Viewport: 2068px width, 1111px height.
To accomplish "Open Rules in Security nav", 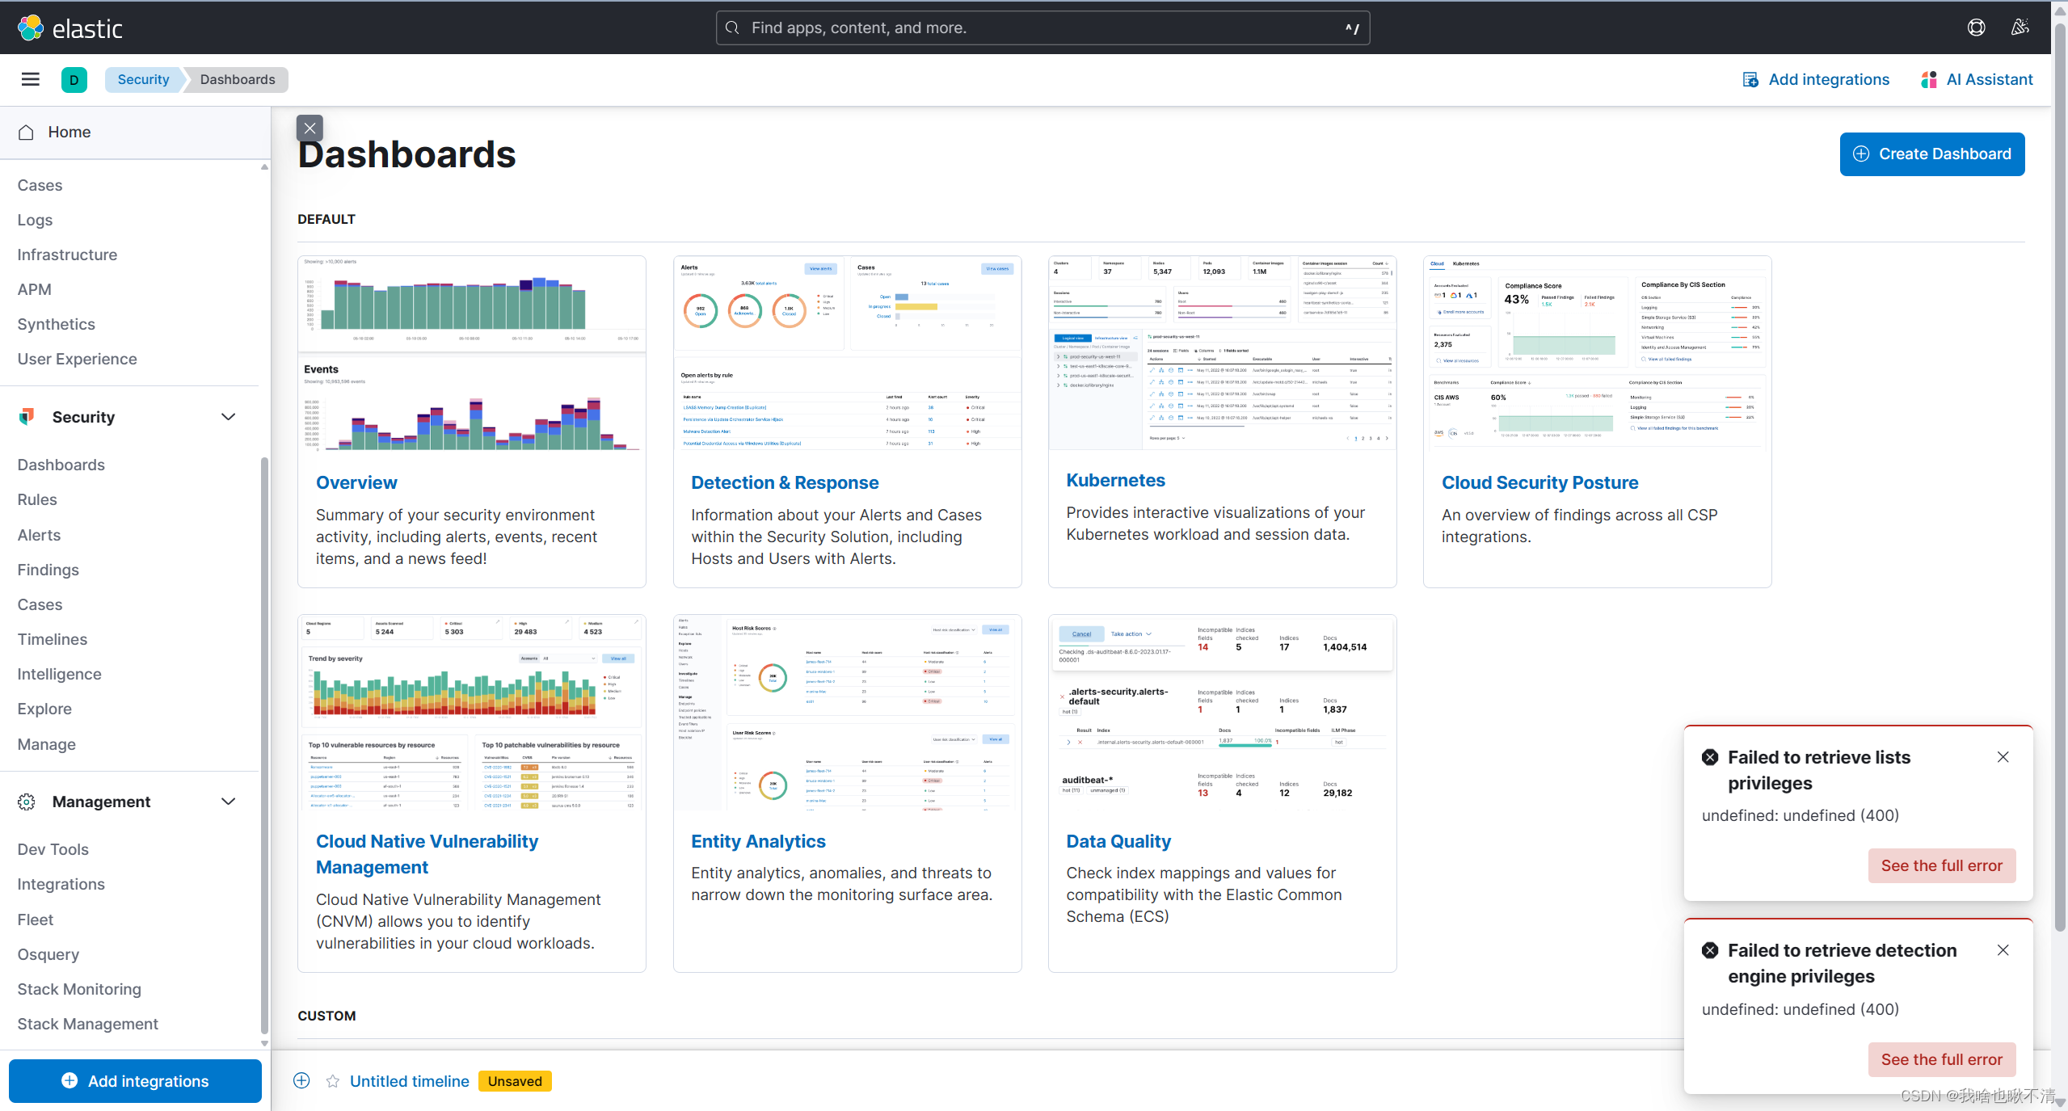I will pyautogui.click(x=37, y=499).
